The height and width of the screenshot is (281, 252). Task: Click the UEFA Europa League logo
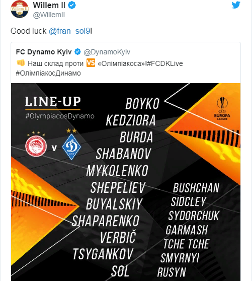(222, 108)
